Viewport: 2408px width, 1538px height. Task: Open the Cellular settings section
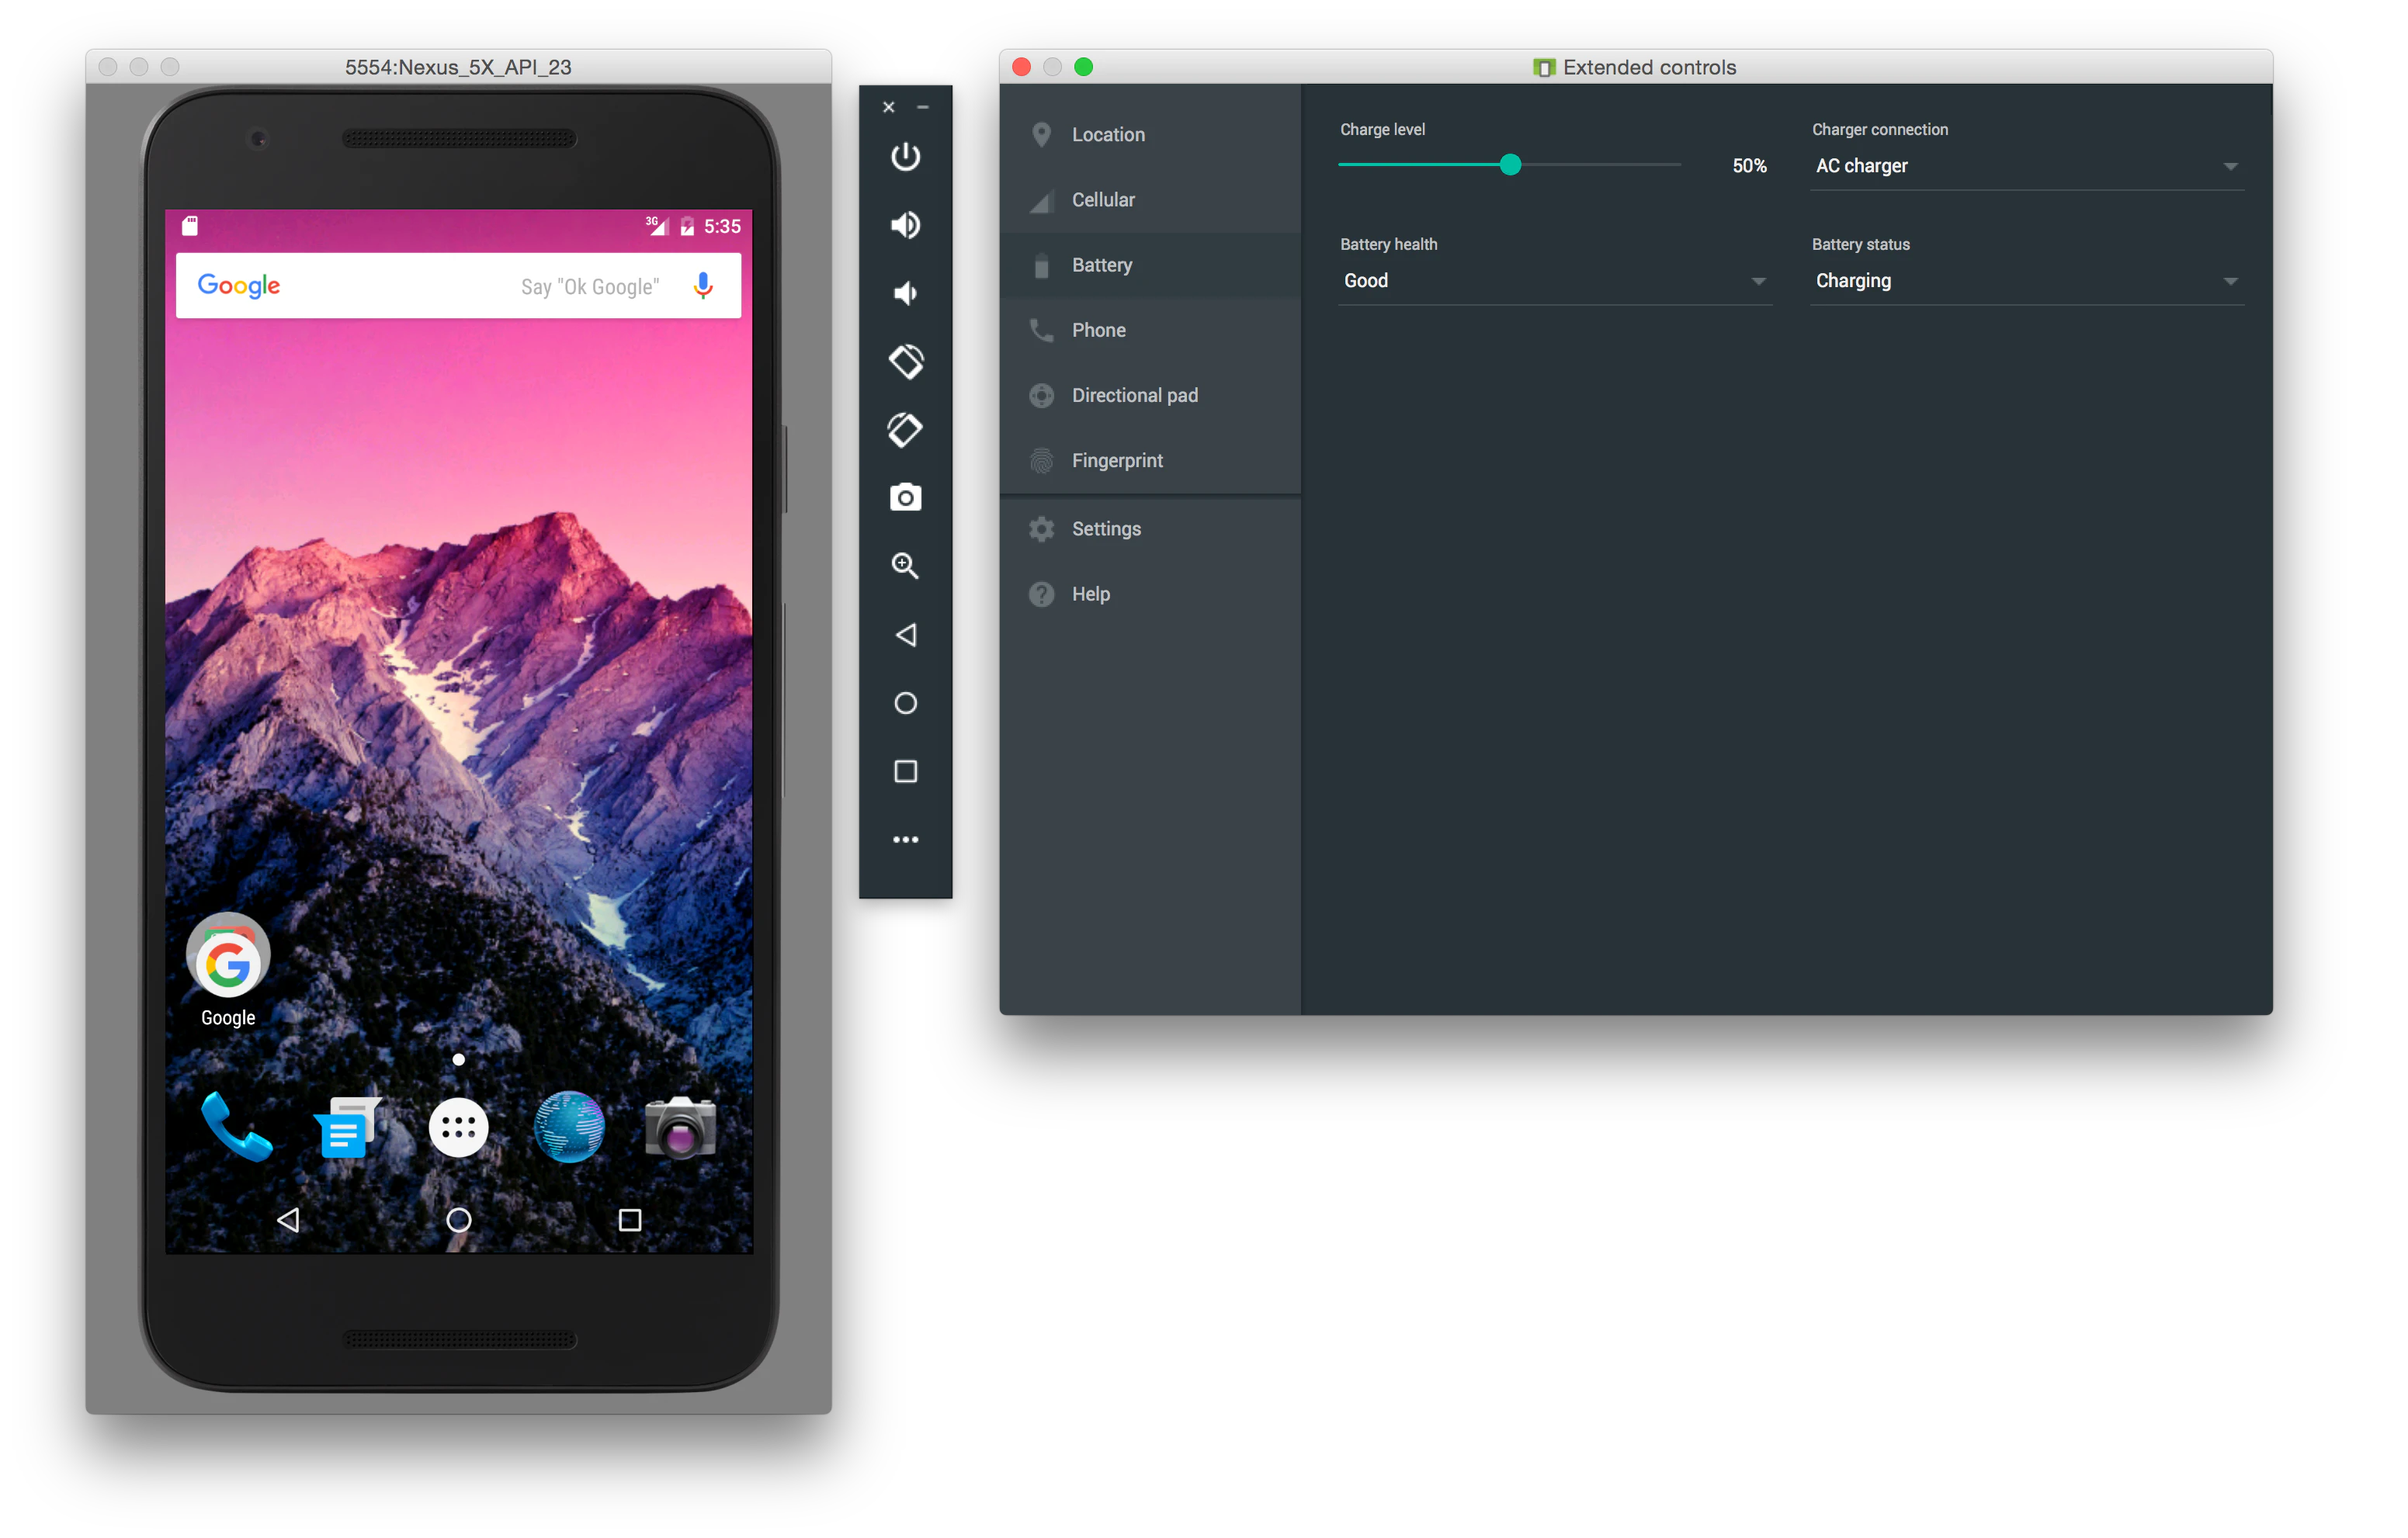(x=1102, y=200)
